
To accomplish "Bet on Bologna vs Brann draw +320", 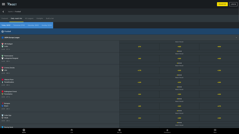I will pyautogui.click(x=179, y=106).
